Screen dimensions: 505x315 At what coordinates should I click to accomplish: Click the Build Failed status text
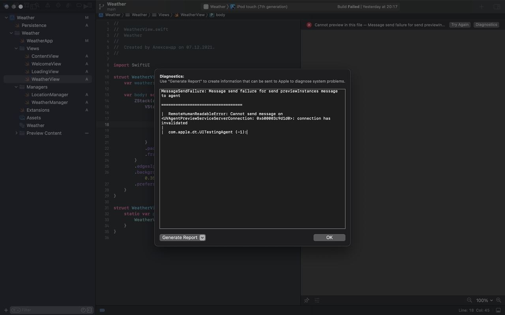tap(348, 7)
